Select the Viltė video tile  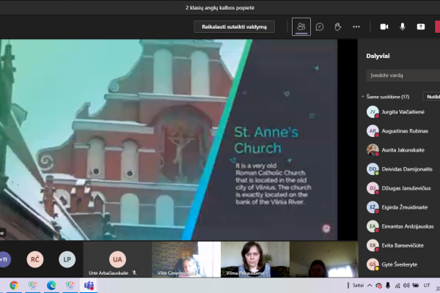186,259
